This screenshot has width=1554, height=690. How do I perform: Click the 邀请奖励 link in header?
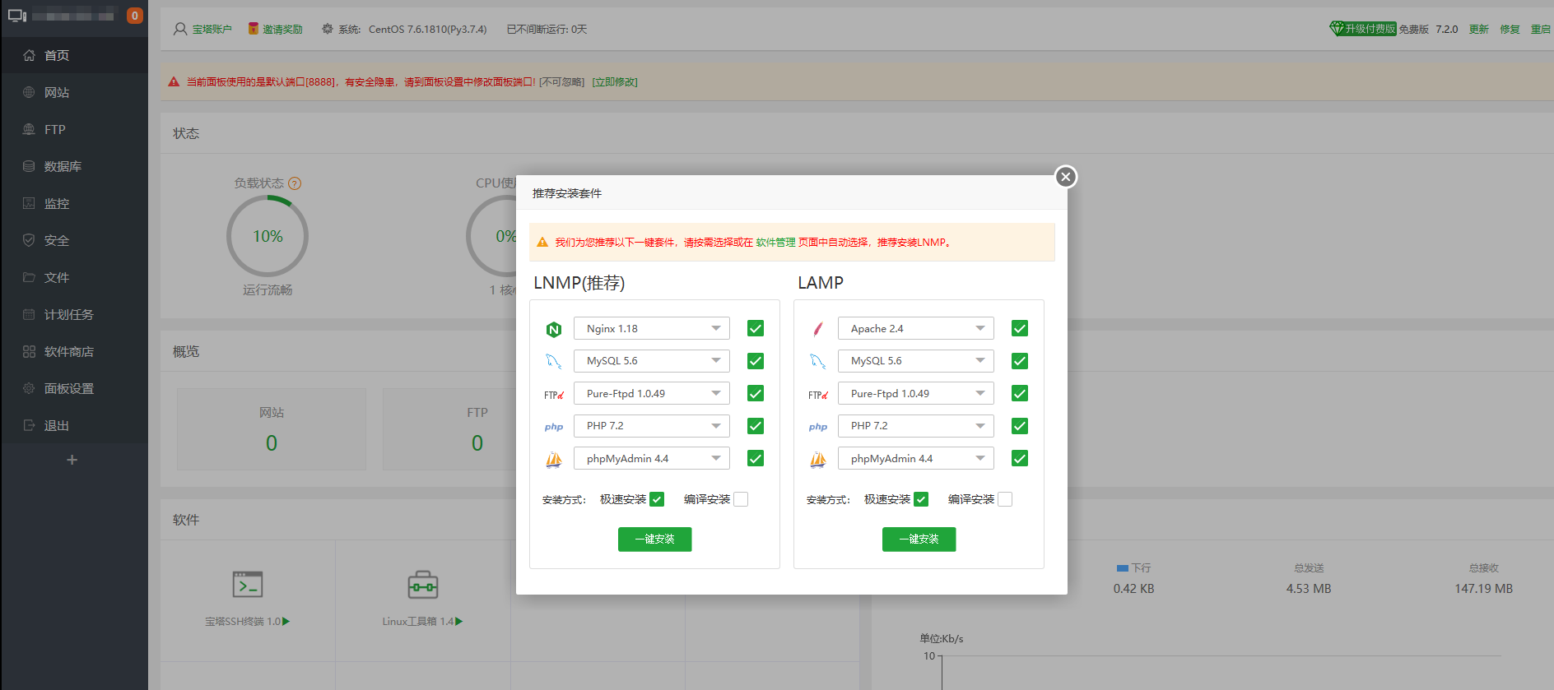click(x=282, y=30)
